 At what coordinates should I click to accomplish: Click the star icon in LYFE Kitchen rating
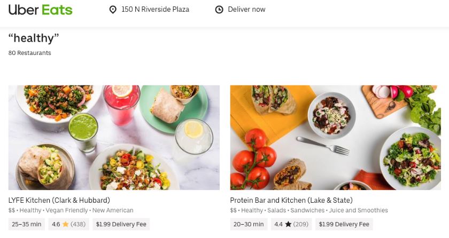tap(65, 225)
